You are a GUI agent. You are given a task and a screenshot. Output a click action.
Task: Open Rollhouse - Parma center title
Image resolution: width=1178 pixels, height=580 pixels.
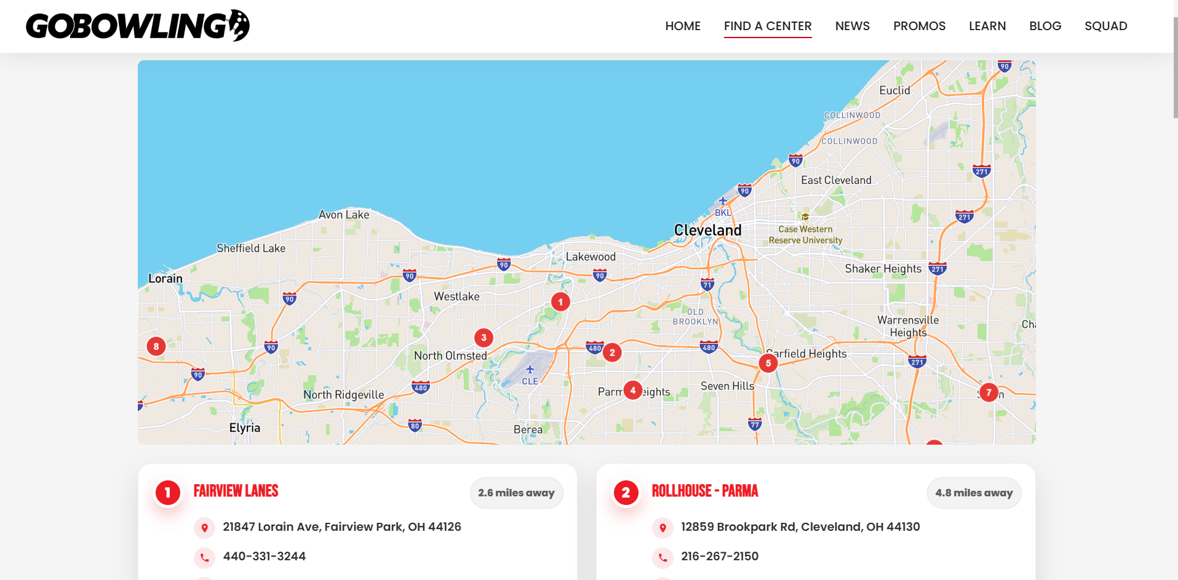point(704,491)
